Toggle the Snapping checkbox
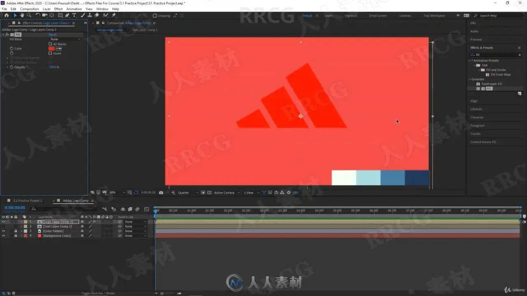Viewport: 527px width, 296px height. tap(155, 16)
